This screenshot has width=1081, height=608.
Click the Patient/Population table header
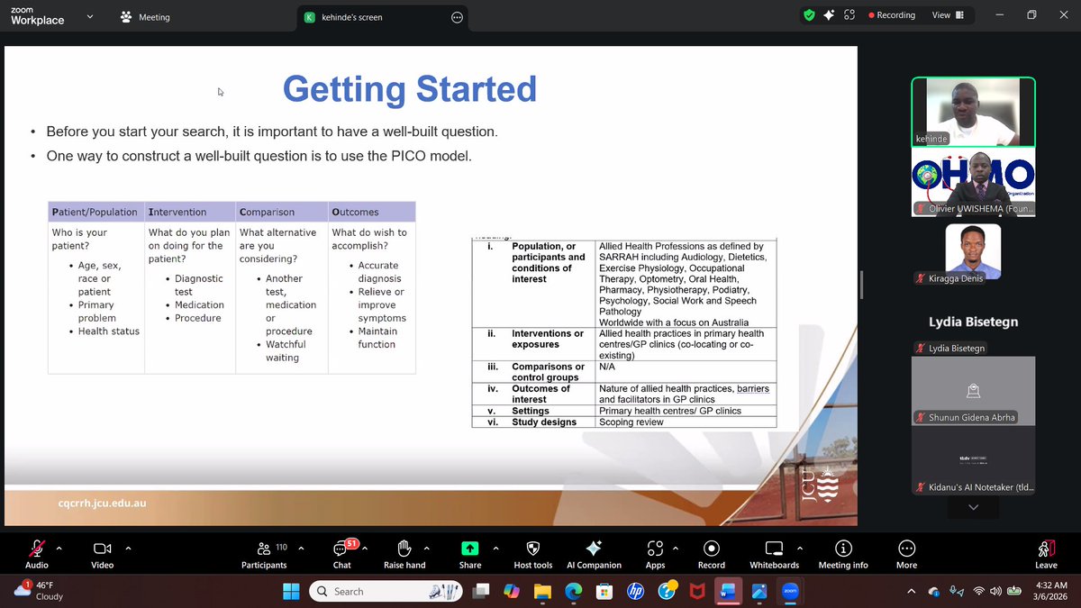95,212
